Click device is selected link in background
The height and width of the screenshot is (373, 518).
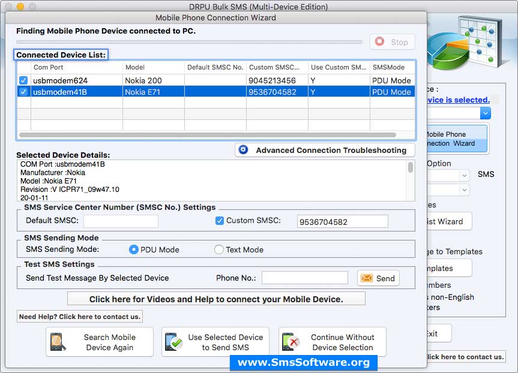[x=458, y=100]
